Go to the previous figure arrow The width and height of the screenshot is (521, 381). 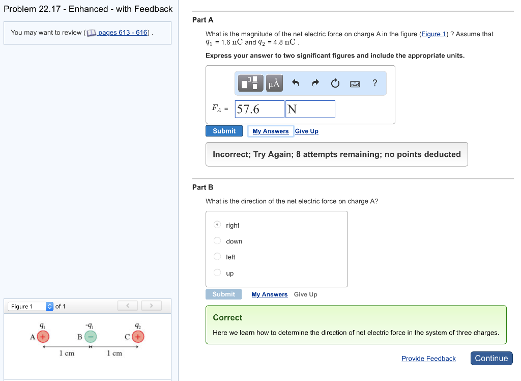point(128,306)
